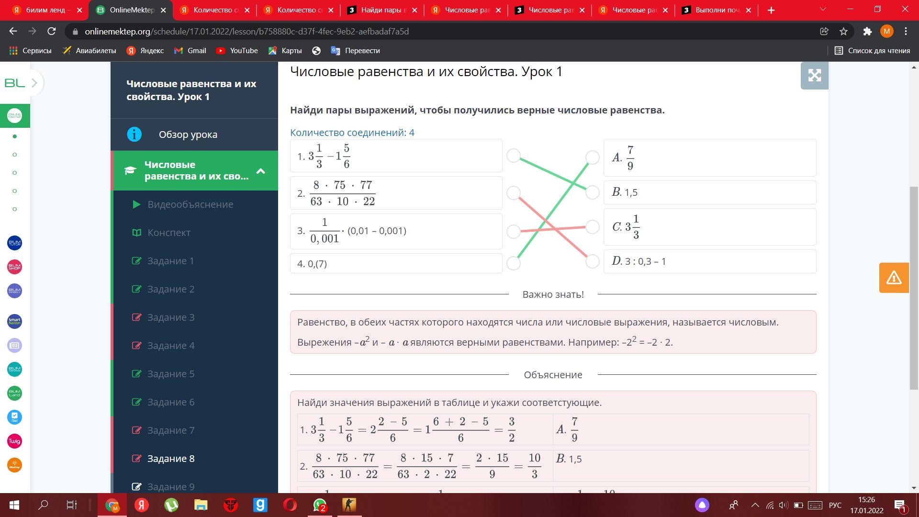
Task: Select connector circle for answer A 7/9
Action: (593, 157)
